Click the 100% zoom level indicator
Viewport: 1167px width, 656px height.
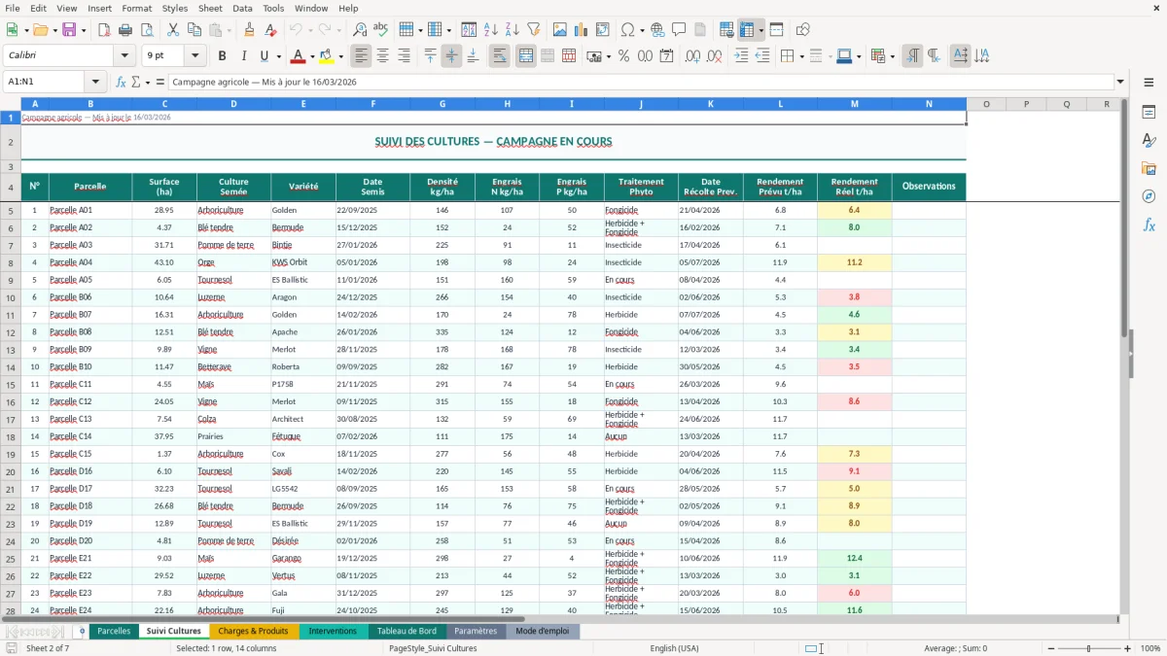point(1150,648)
